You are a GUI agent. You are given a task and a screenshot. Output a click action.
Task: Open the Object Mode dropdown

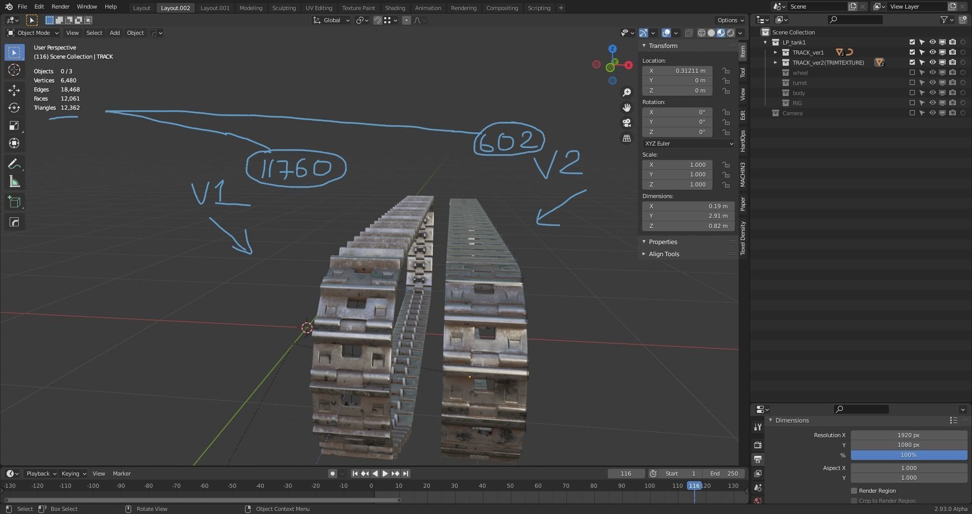33,33
